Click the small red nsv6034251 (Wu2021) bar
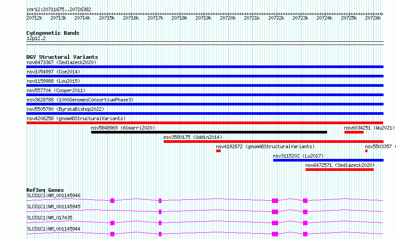 click(x=354, y=132)
